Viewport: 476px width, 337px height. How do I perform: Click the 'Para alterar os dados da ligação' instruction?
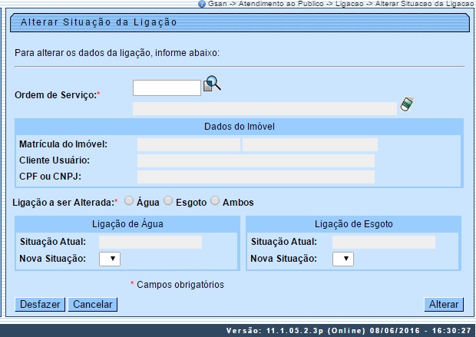(x=117, y=53)
